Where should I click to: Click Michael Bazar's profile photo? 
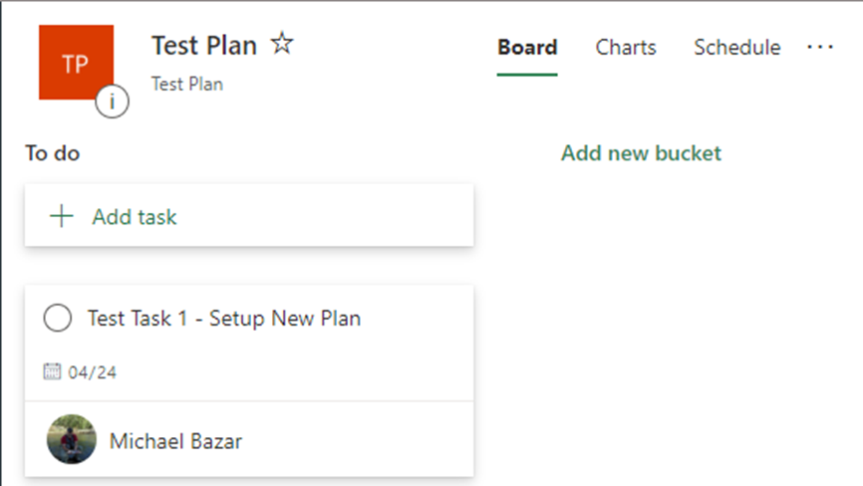click(72, 439)
